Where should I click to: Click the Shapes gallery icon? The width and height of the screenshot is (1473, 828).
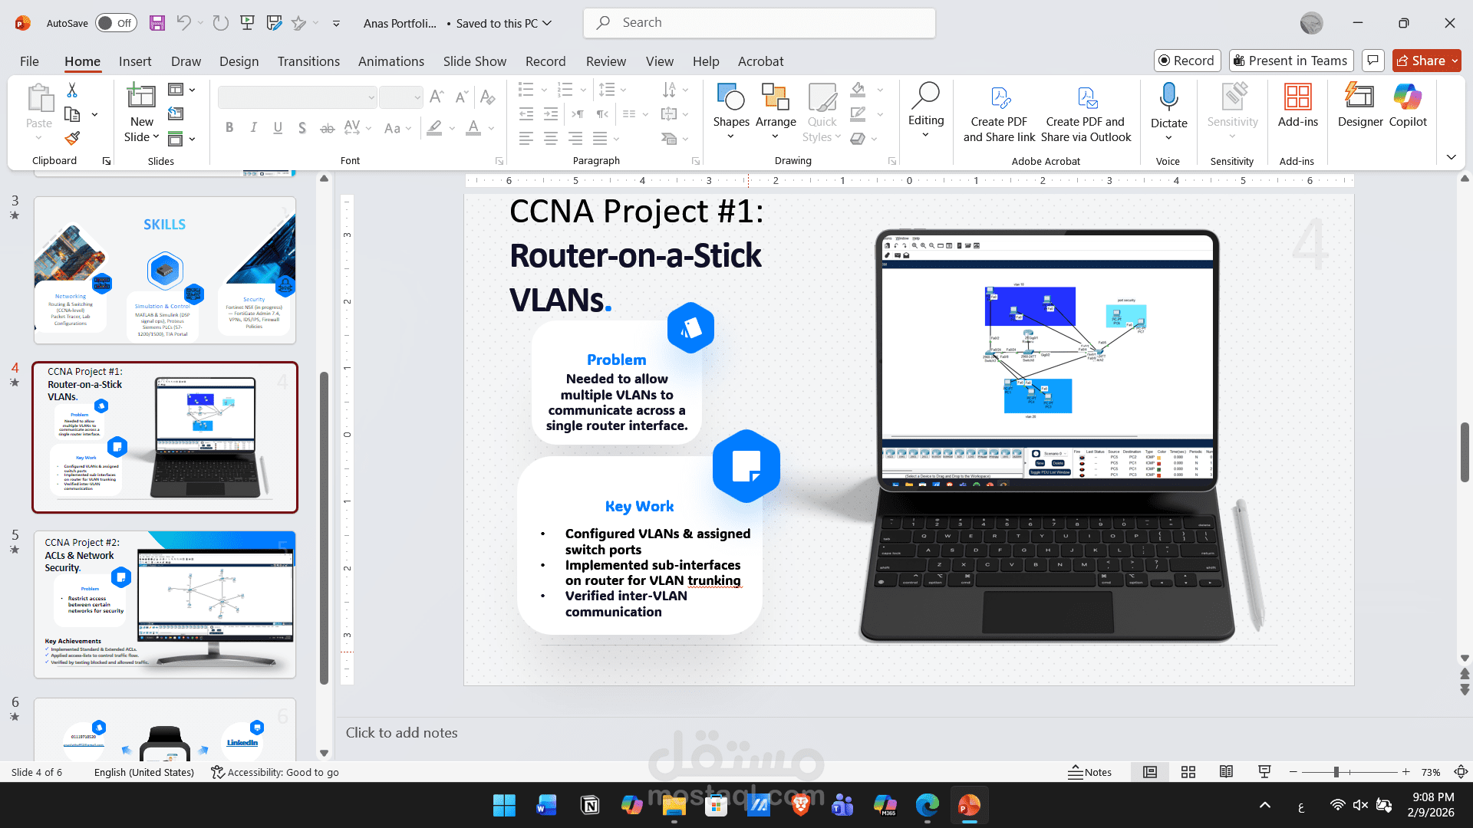[x=730, y=97]
